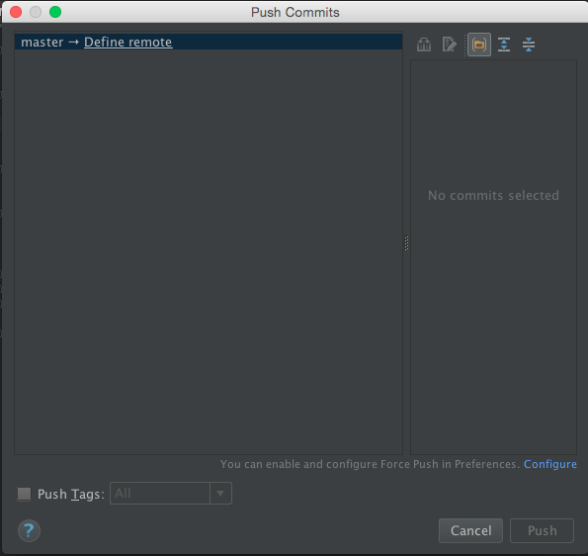Viewport: 588px width, 556px height.
Task: Open the Configure link for Force Push
Action: [550, 464]
